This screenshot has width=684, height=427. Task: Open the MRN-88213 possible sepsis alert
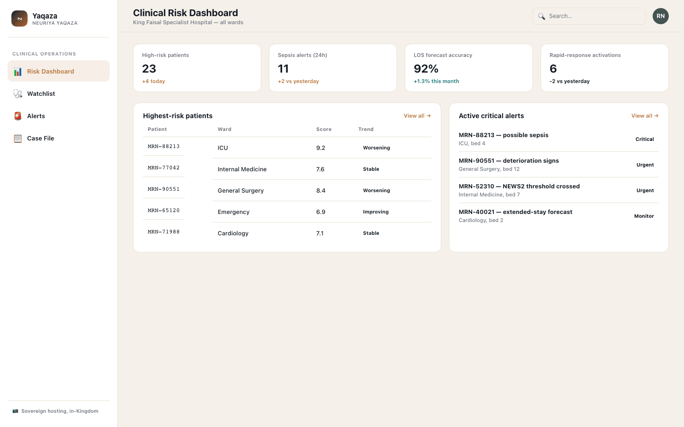click(559, 139)
